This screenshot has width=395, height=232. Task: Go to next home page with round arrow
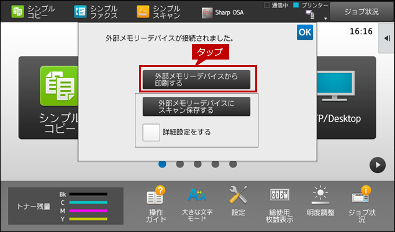[378, 165]
